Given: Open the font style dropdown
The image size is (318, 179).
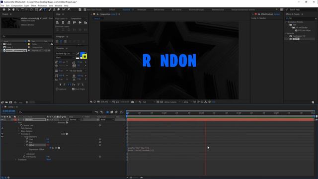Looking at the screenshot, I should click(x=65, y=58).
